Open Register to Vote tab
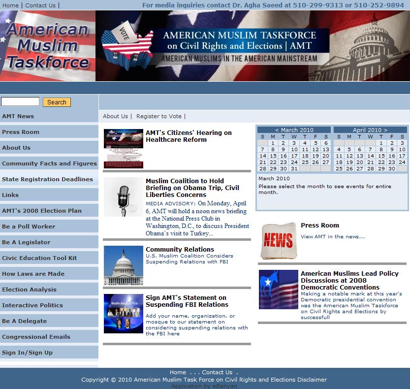410x389 pixels. (x=158, y=116)
